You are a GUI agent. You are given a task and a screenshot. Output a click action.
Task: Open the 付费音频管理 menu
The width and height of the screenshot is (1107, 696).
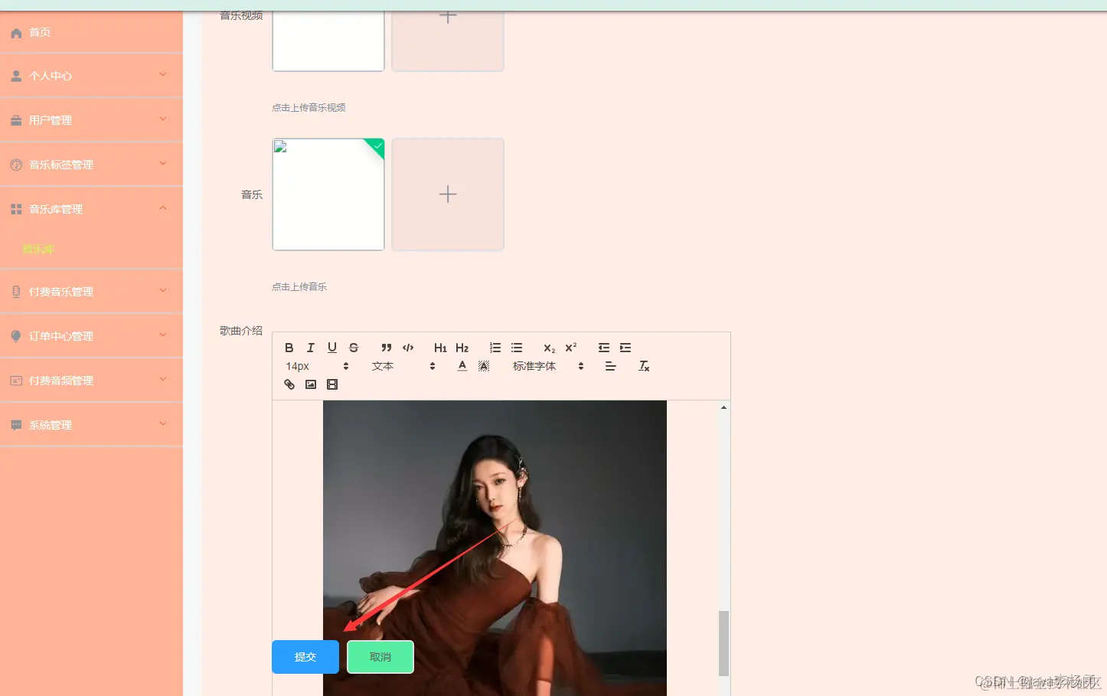(x=91, y=381)
